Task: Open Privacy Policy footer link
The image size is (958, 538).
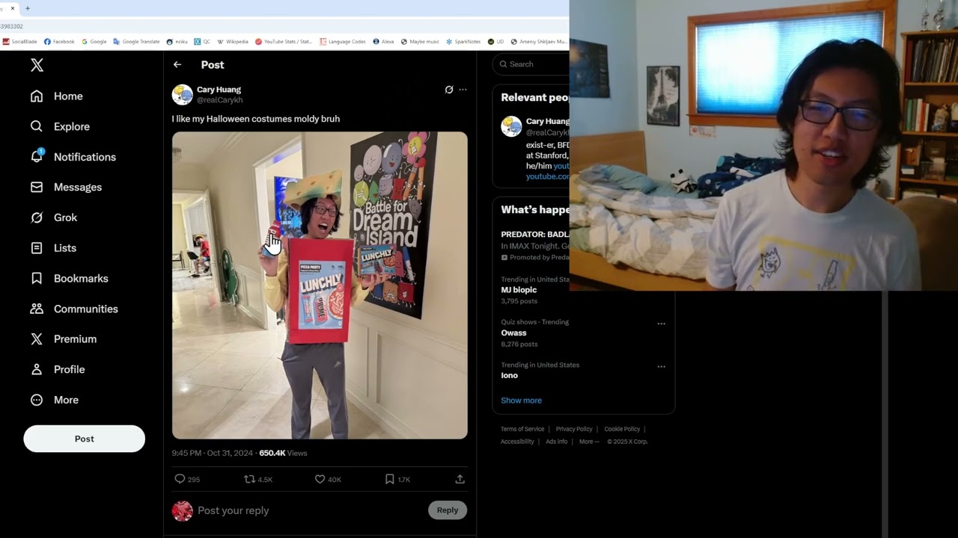Action: (x=574, y=429)
